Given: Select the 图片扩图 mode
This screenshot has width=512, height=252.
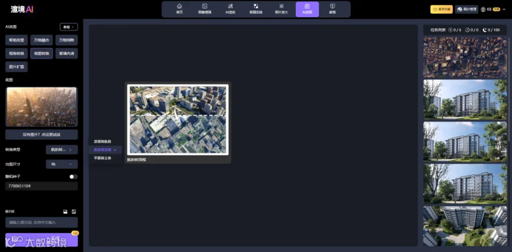Looking at the screenshot, I should click(x=16, y=67).
